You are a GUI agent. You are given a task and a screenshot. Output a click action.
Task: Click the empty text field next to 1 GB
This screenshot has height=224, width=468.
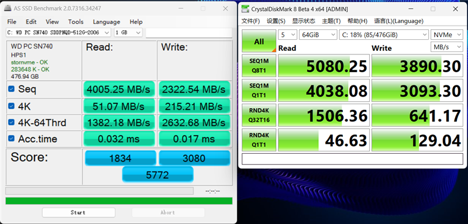click(189, 33)
